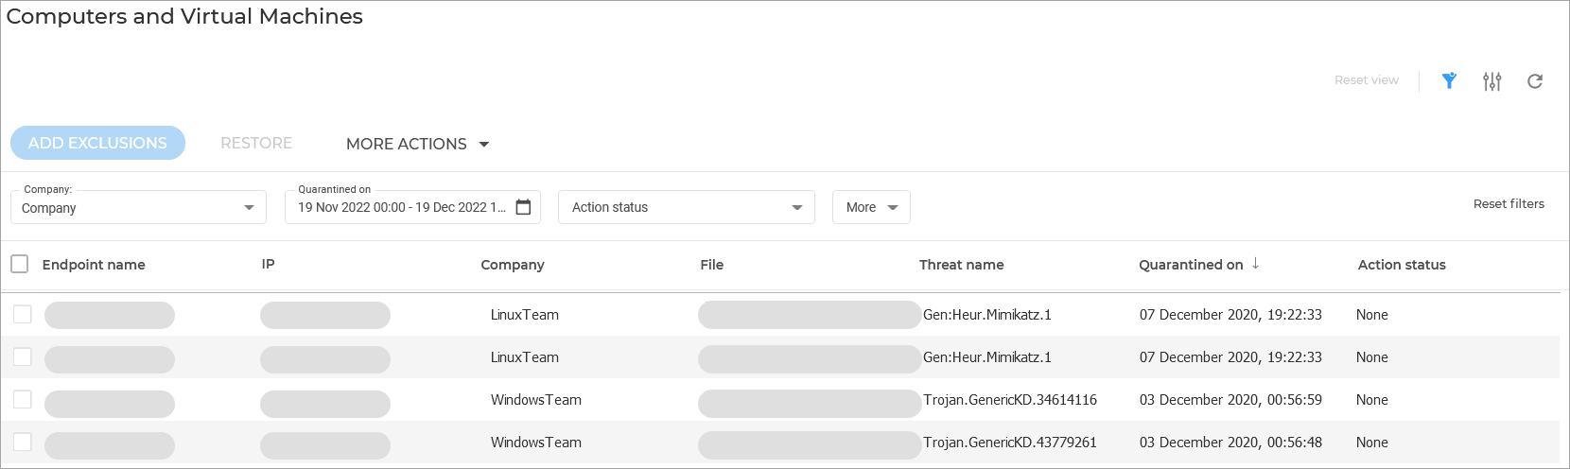Open the MORE ACTIONS menu

(x=417, y=144)
